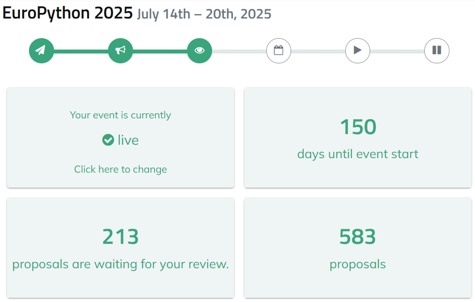Open the 213 pending reviews count
475x302 pixels.
coord(120,237)
